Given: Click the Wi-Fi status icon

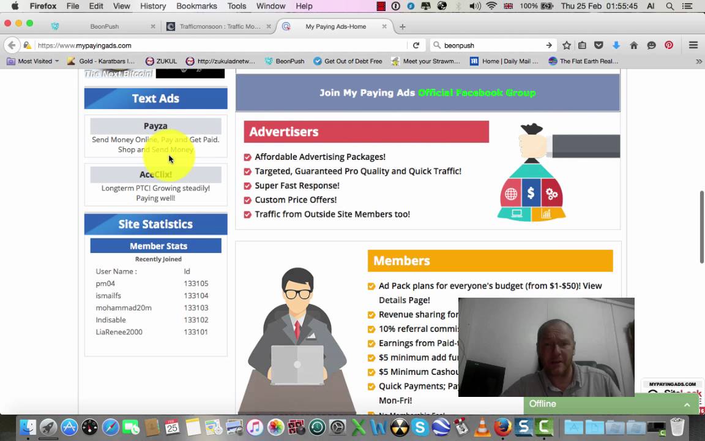Looking at the screenshot, I should (x=491, y=6).
